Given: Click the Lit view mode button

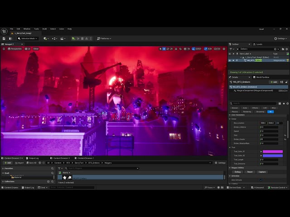Looking at the screenshot, I should tap(28, 49).
